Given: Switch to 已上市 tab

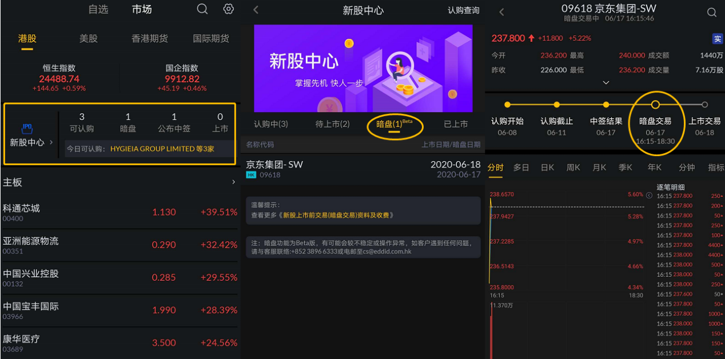Looking at the screenshot, I should (456, 124).
